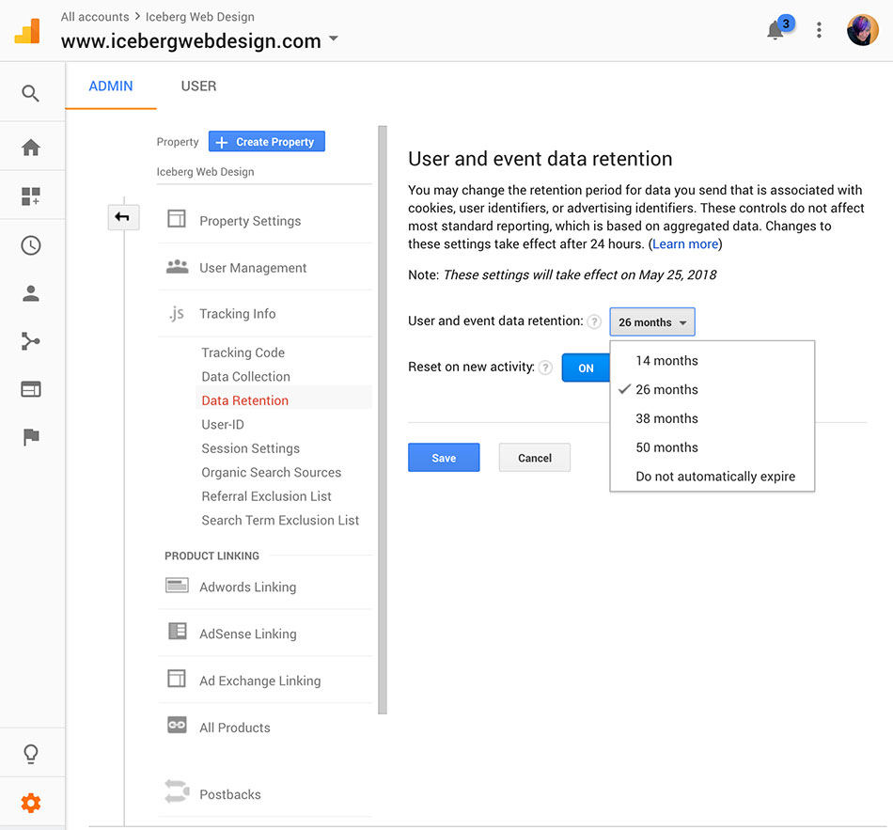
Task: Click the orange Admin gear icon
Action: click(x=31, y=804)
